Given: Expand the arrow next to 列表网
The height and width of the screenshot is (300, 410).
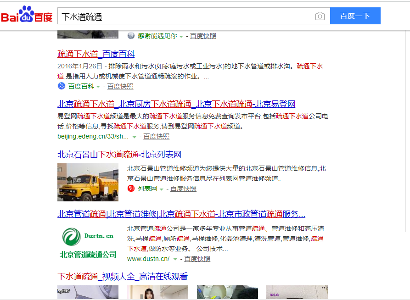Looking at the screenshot, I should click(x=161, y=189).
